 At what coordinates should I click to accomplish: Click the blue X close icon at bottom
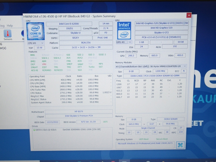(180, 145)
